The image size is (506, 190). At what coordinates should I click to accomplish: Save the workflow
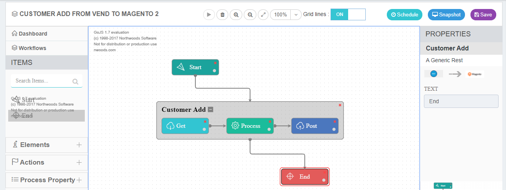(x=483, y=14)
